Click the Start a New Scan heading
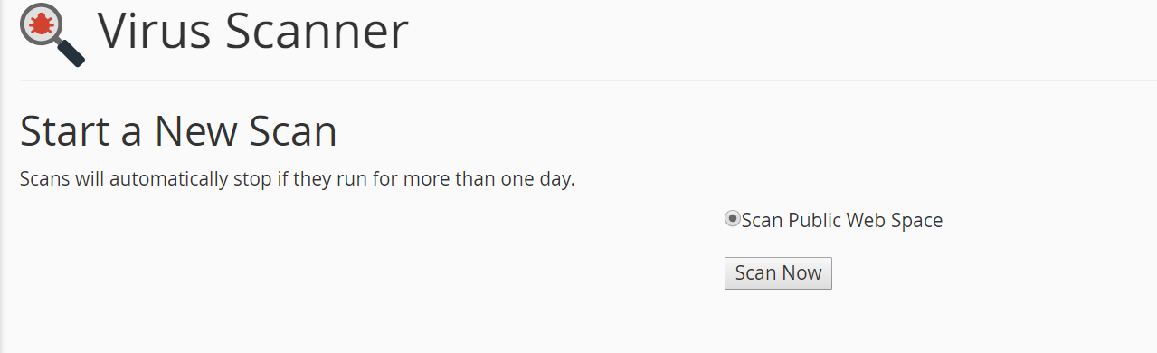This screenshot has width=1157, height=353. pyautogui.click(x=178, y=131)
